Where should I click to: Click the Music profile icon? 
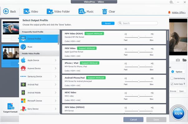[23, 47]
